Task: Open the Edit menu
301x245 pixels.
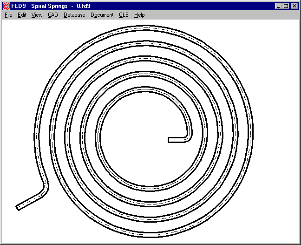Action: [22, 15]
